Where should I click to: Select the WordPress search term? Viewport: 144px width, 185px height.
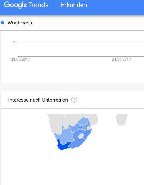[20, 23]
